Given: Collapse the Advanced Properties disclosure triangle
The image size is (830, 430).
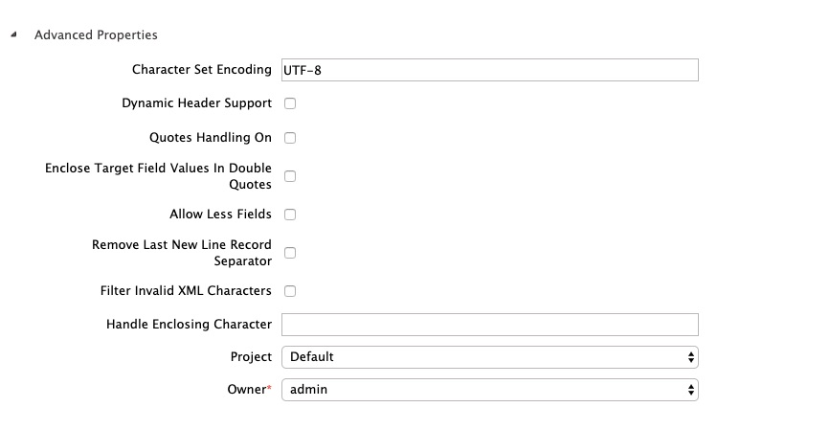Looking at the screenshot, I should point(13,34).
